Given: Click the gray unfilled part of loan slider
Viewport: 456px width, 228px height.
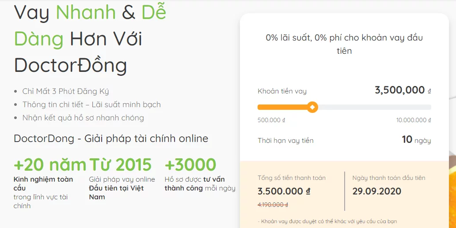Looking at the screenshot, I should [x=375, y=107].
